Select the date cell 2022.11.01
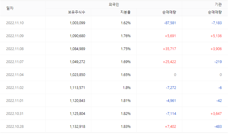Viewport: 228px width, 134px height. (x=15, y=101)
